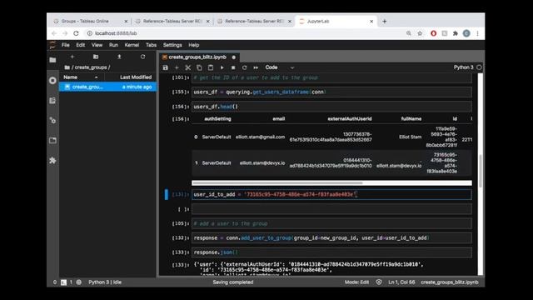This screenshot has height=300, width=533.
Task: Click the create_groups path breadcrumb
Action: coord(91,67)
